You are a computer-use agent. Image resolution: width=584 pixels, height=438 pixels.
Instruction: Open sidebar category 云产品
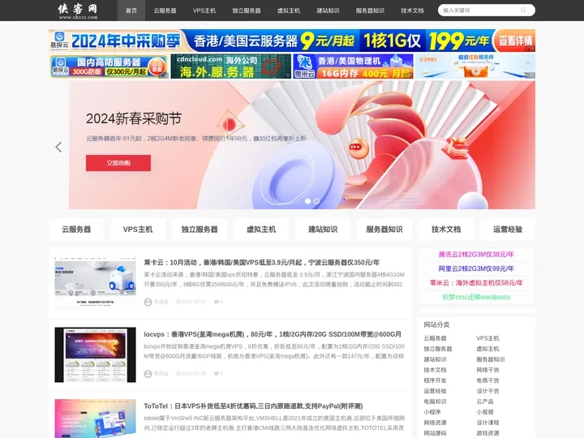coord(484,401)
